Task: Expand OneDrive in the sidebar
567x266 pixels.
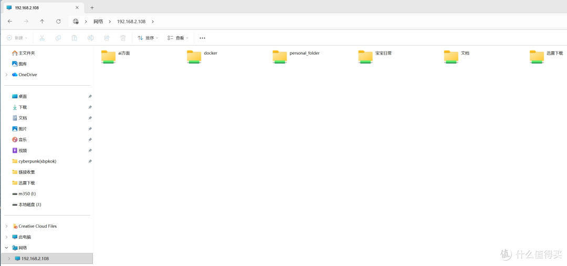Action: pos(6,75)
